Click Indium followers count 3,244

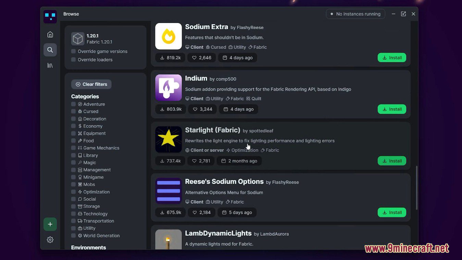(202, 109)
